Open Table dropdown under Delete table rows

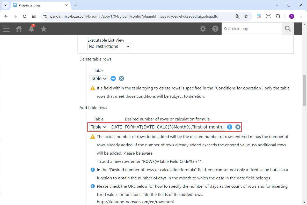coord(99,78)
